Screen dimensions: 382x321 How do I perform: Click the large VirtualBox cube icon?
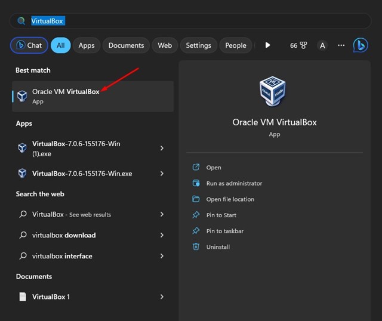(274, 92)
